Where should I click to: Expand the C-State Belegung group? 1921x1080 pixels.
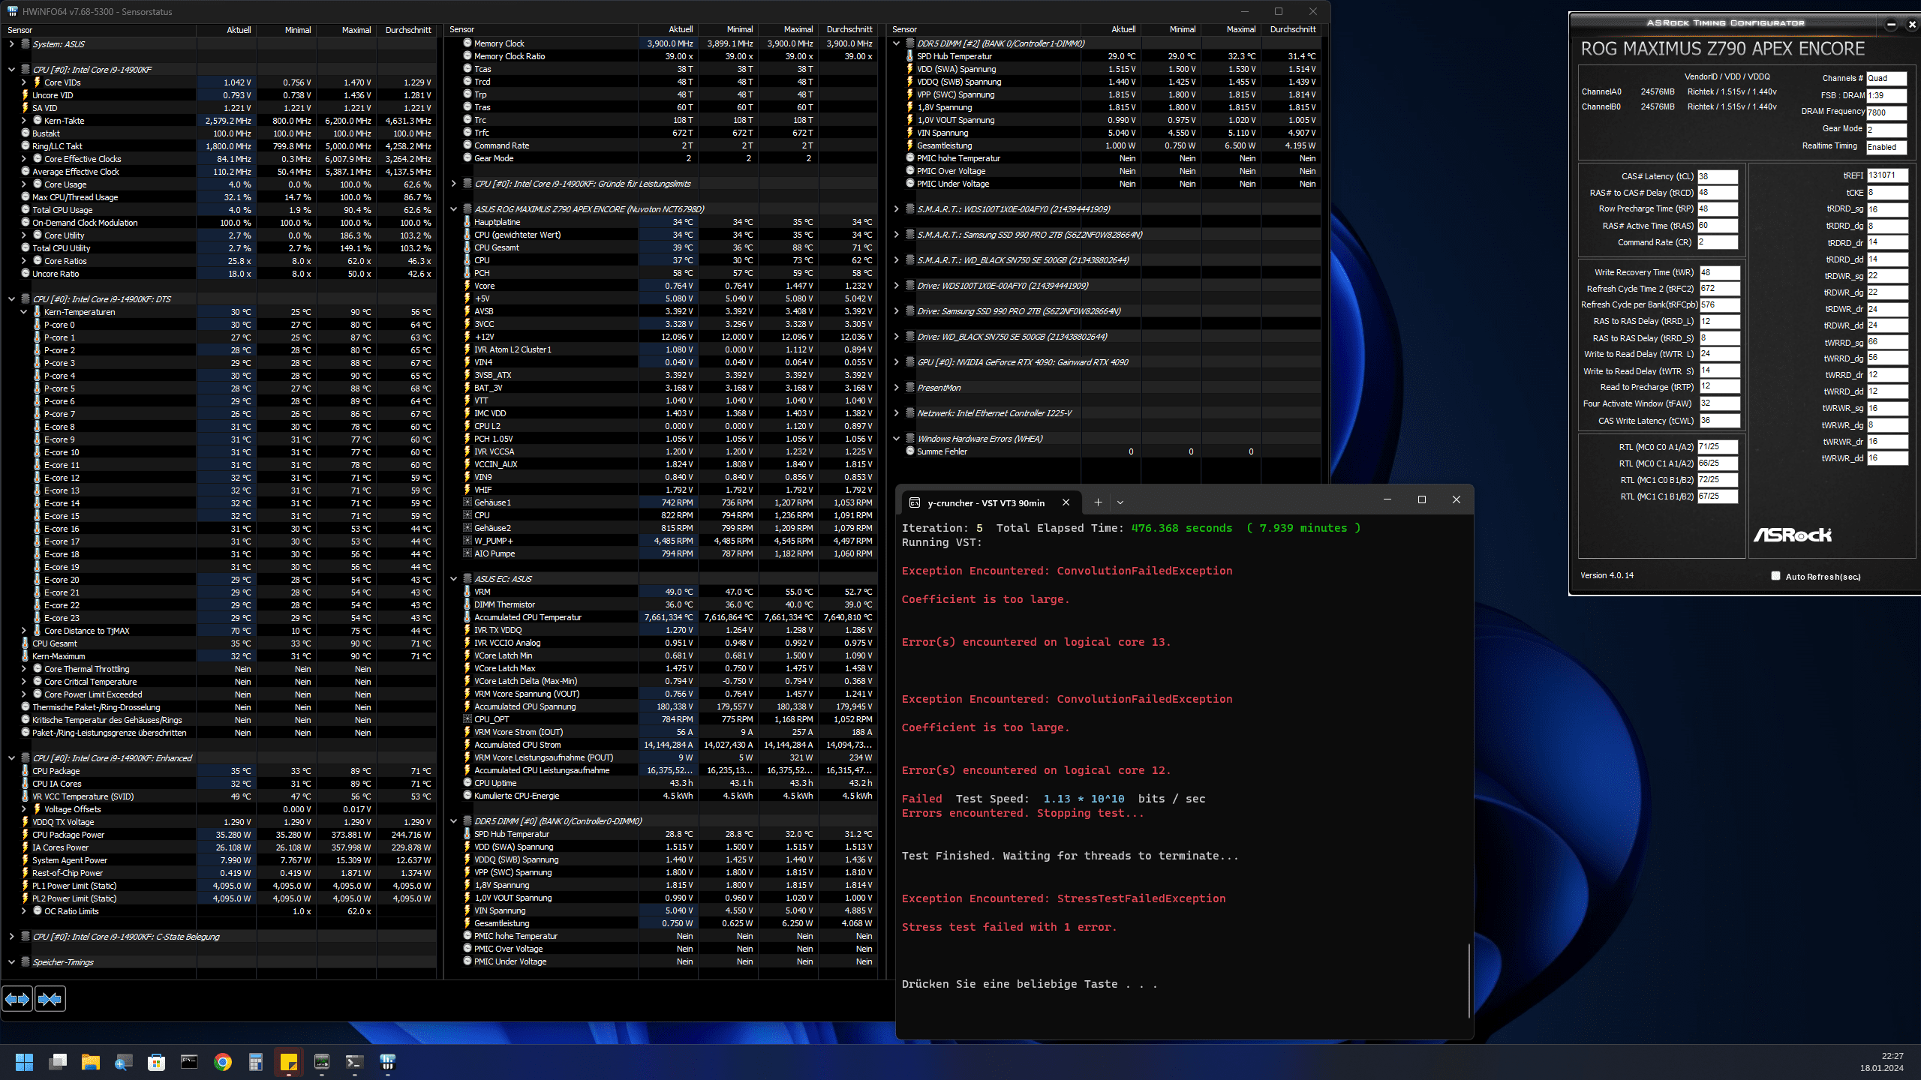(12, 937)
